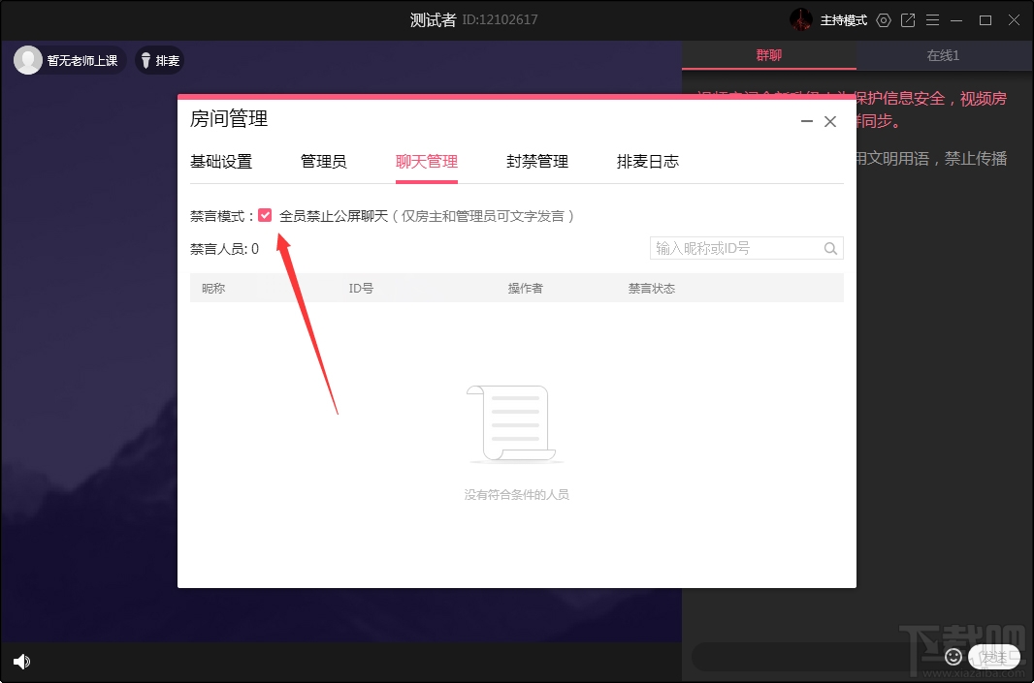Select the 在线1 online users panel
The width and height of the screenshot is (1034, 683).
942,55
